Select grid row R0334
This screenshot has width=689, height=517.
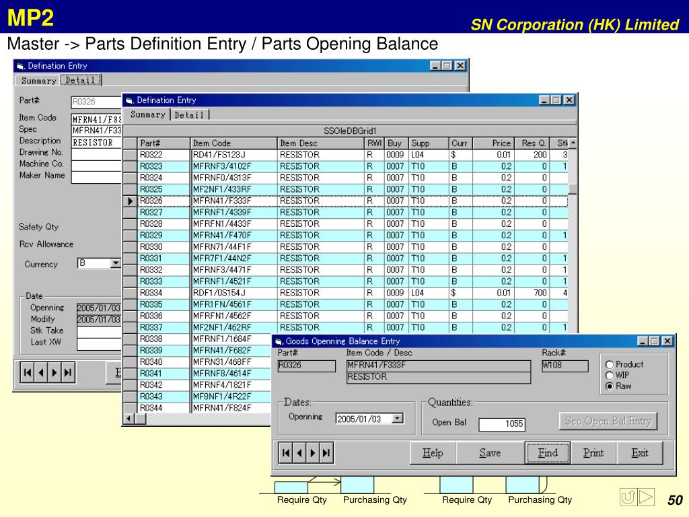pyautogui.click(x=346, y=293)
